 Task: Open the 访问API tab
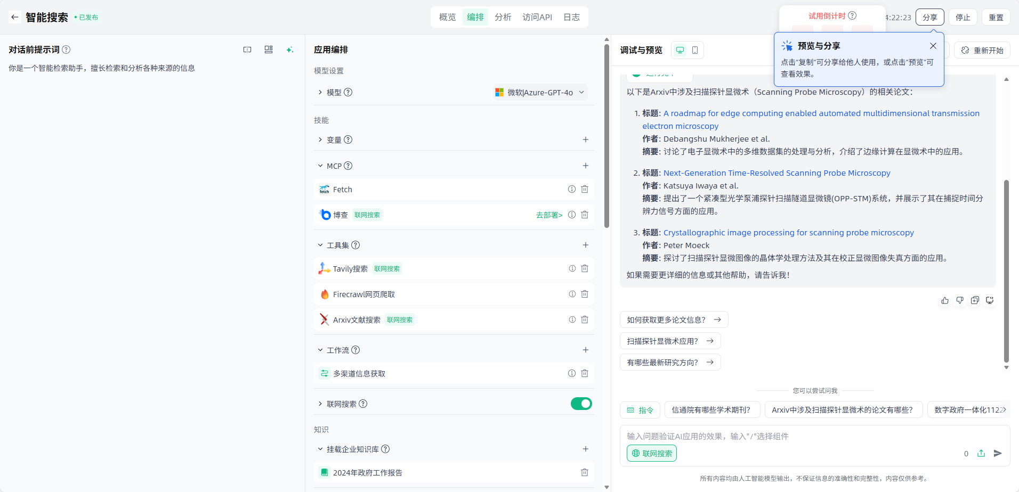[x=537, y=17]
